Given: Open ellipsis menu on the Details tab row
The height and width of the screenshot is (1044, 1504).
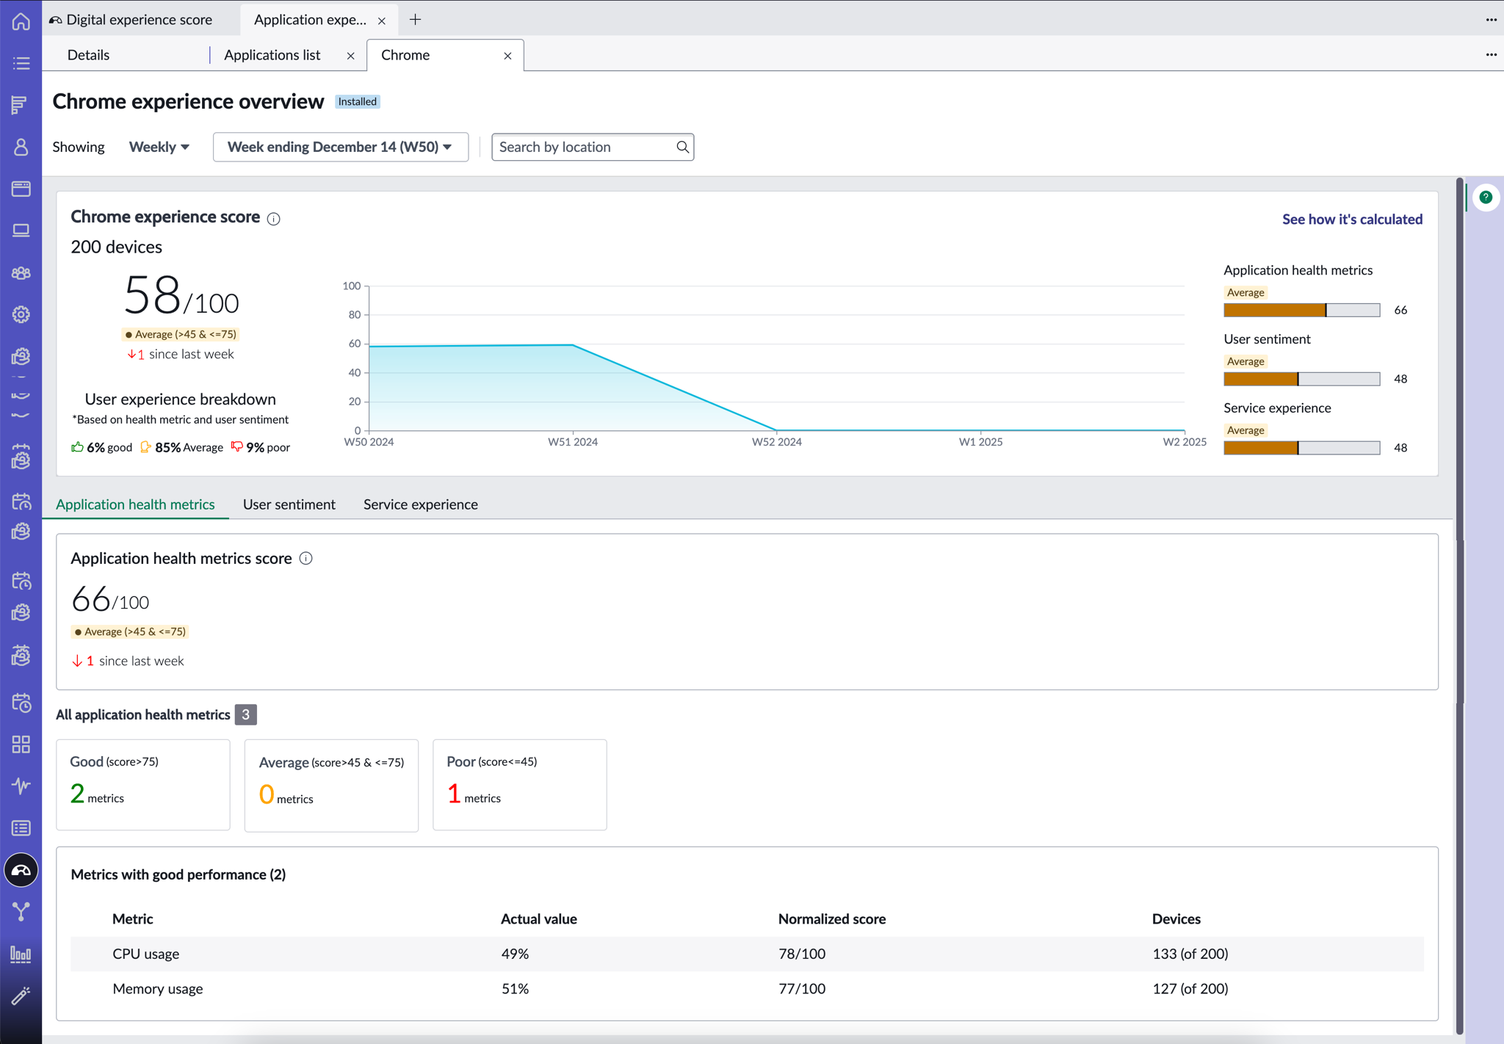Looking at the screenshot, I should click(1491, 54).
